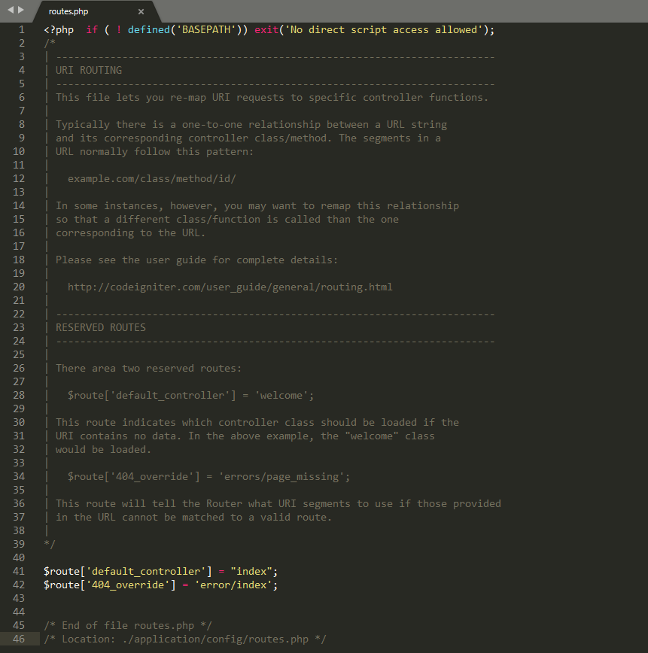Click the defined function on line 1
The height and width of the screenshot is (653, 648).
click(148, 30)
